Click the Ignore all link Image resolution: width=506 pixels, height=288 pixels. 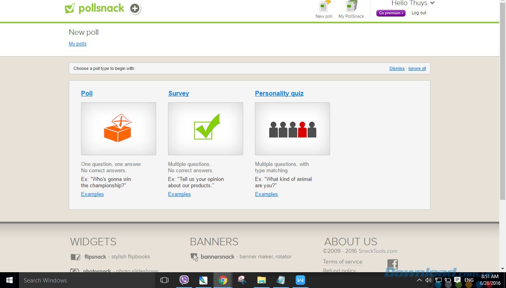(x=417, y=68)
